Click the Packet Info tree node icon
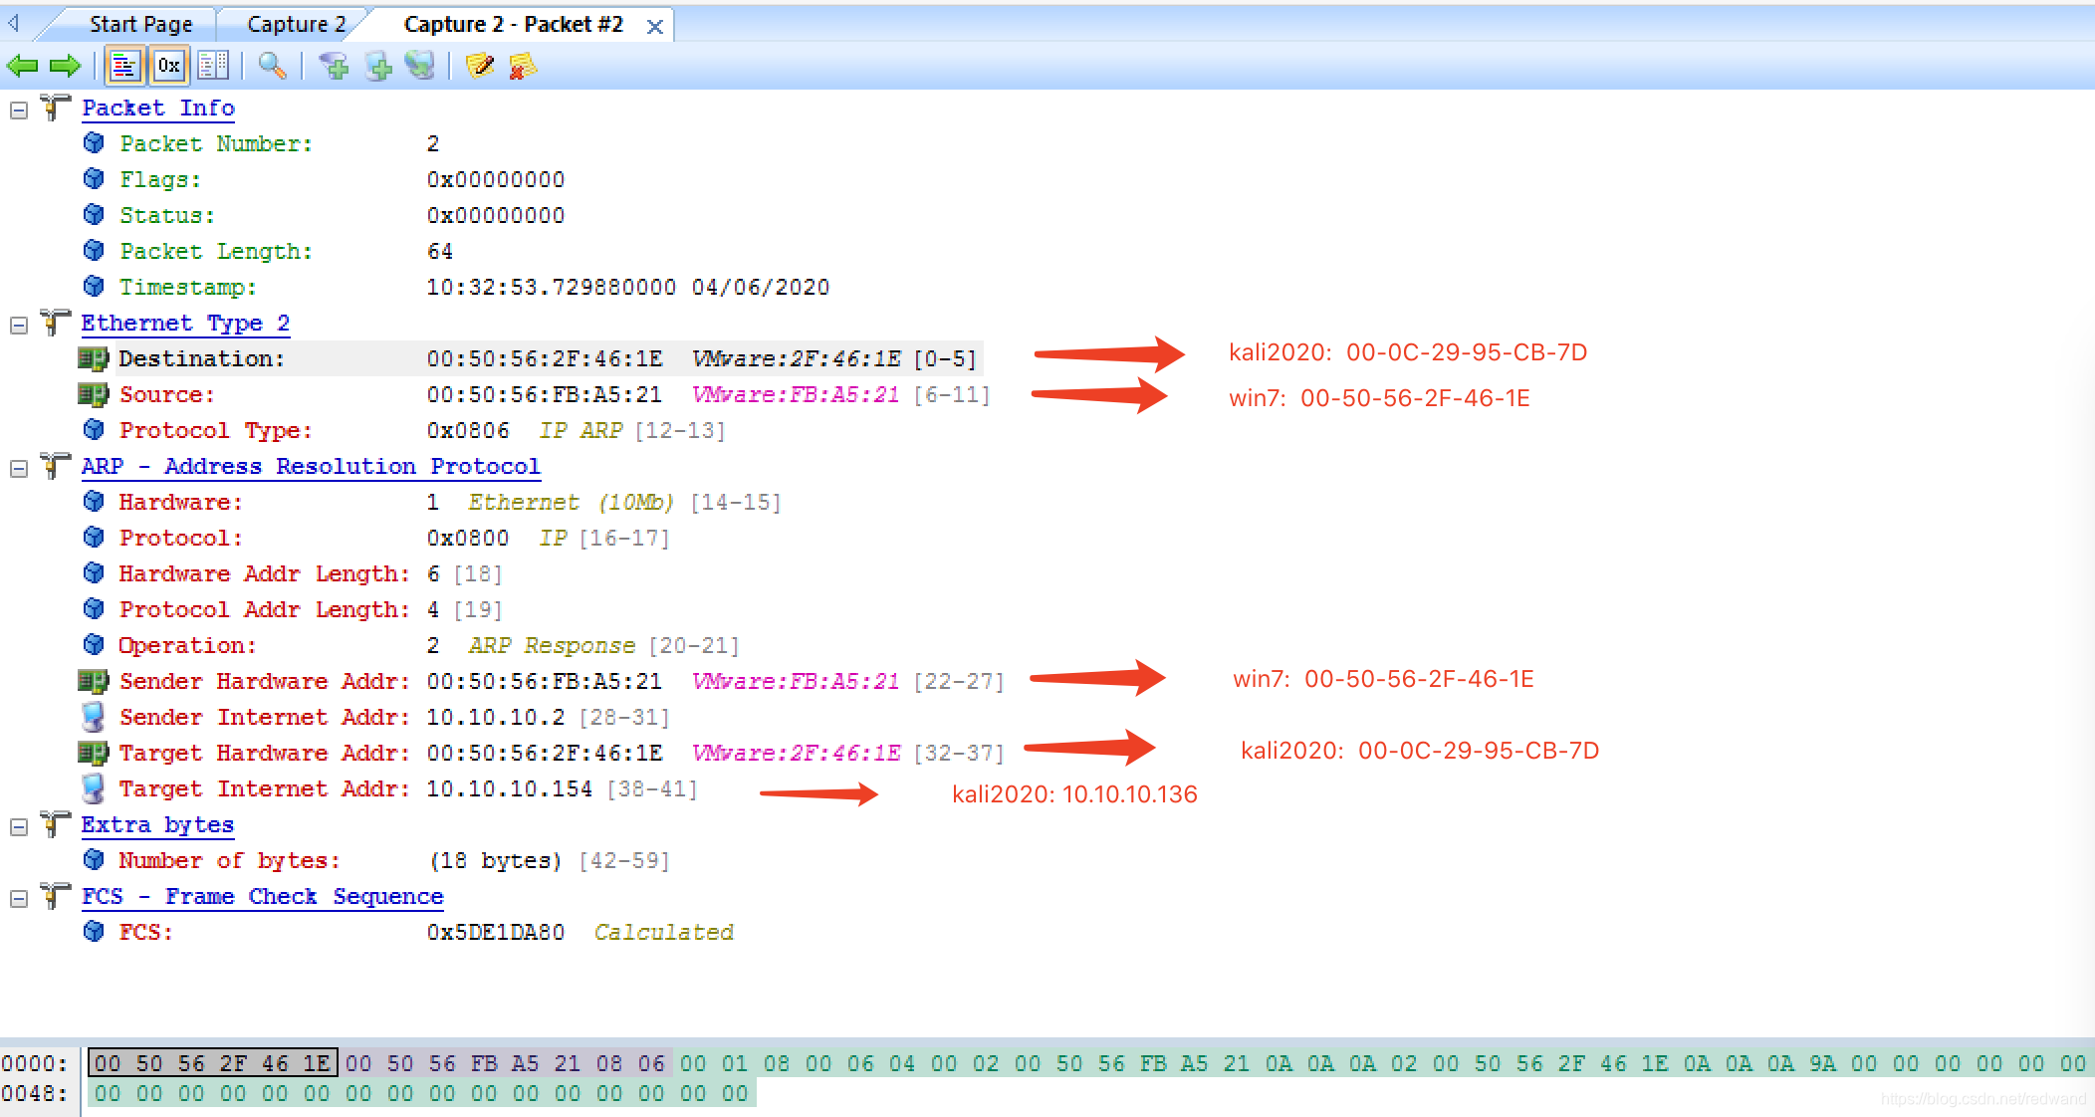 pos(55,107)
